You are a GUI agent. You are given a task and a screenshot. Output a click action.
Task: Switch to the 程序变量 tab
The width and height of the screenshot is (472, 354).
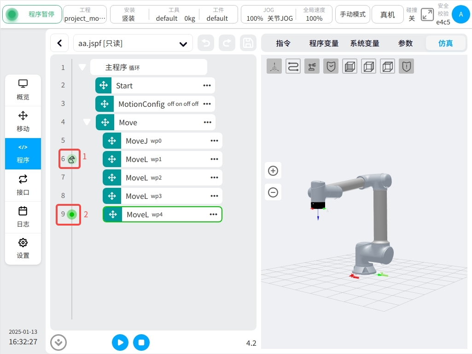(324, 43)
